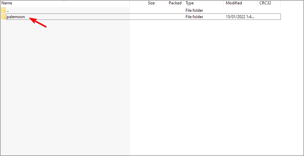Screen dimensions: 304x156
Task: Click the palemoon folder icon
Action: pos(3,17)
